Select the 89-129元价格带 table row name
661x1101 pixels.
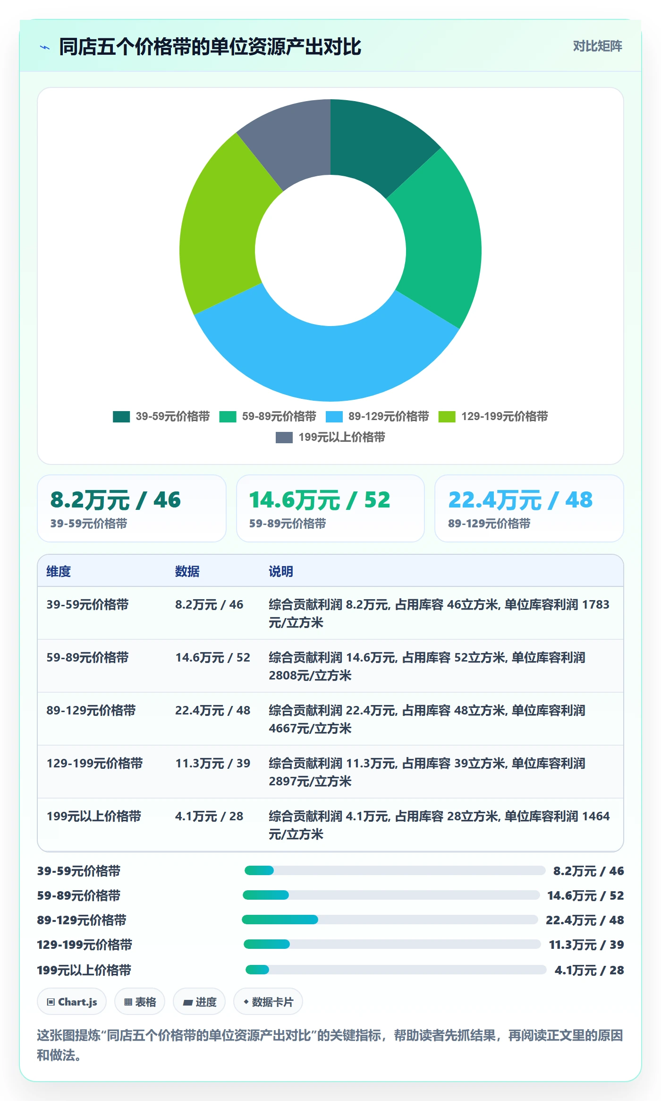click(91, 710)
